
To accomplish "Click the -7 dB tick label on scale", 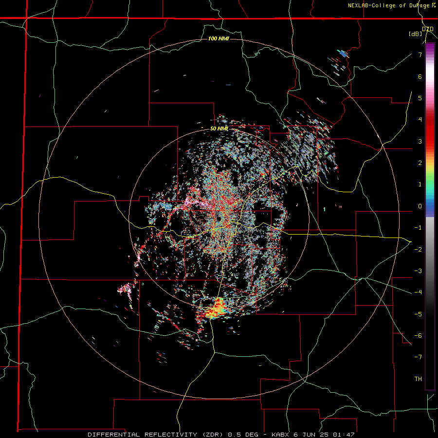I will [x=418, y=357].
